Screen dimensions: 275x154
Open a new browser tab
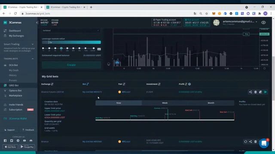coord(91,7)
